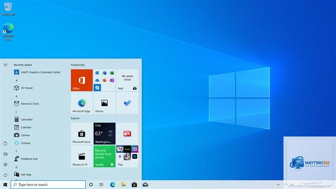Click the letter 'A' list header

point(16,96)
